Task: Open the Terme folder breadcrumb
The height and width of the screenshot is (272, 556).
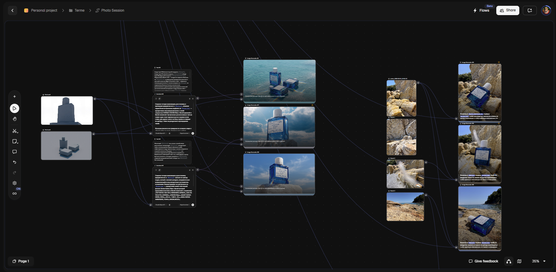Action: (x=77, y=10)
